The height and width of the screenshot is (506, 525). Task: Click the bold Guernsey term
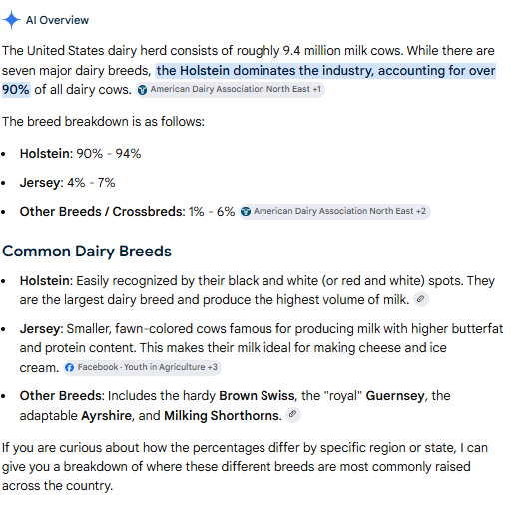pos(395,396)
